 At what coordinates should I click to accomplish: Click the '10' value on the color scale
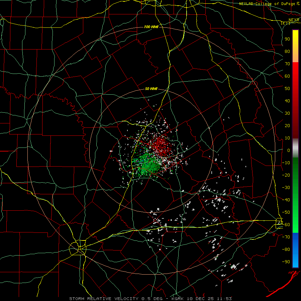pos(287,138)
